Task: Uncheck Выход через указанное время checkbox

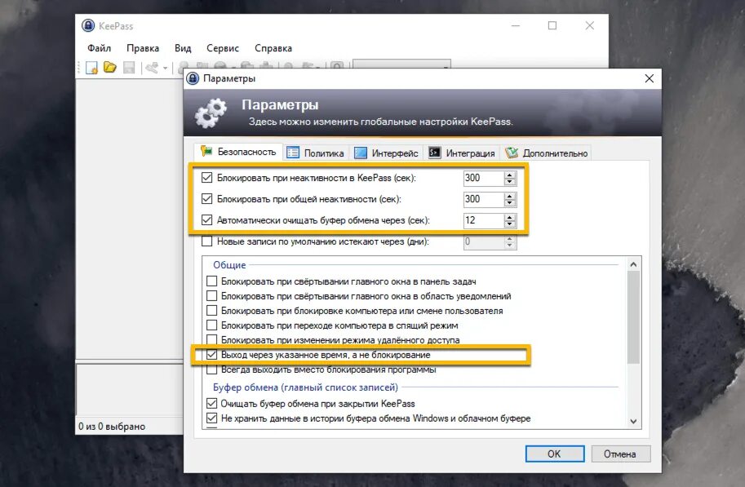Action: pyautogui.click(x=212, y=354)
